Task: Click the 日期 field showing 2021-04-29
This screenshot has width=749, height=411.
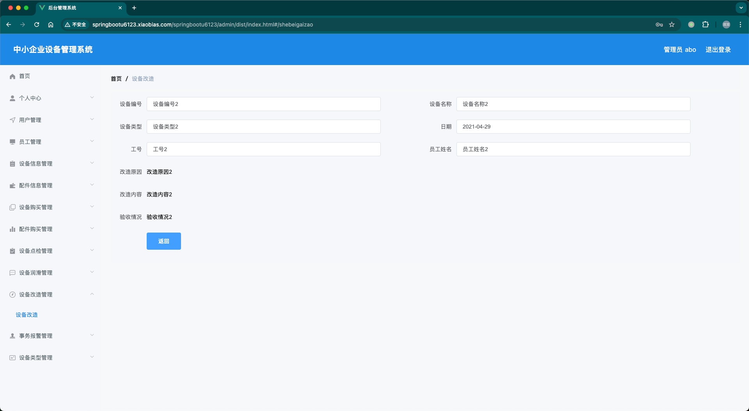Action: click(x=573, y=127)
